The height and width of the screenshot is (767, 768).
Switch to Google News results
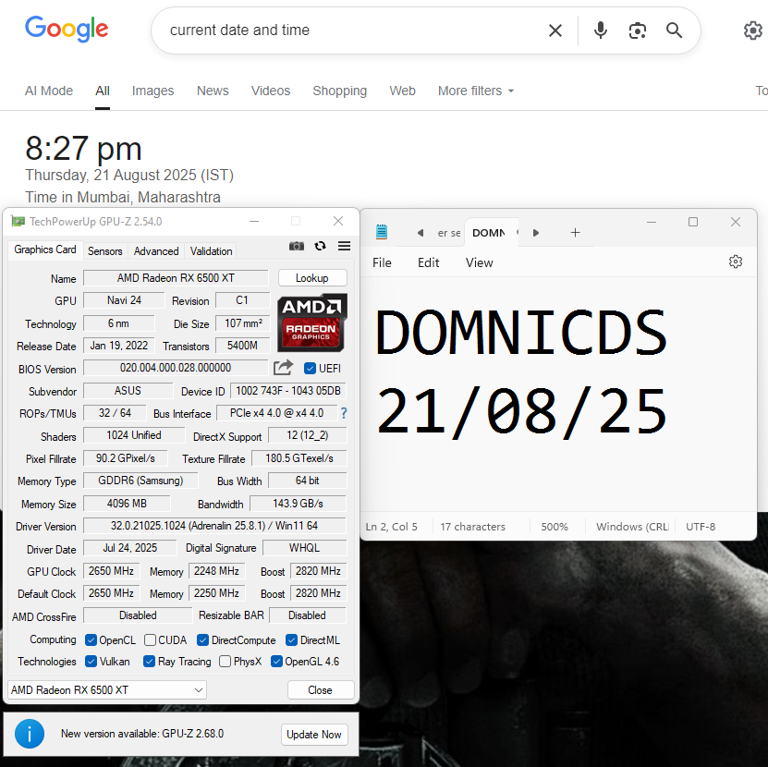click(x=213, y=91)
